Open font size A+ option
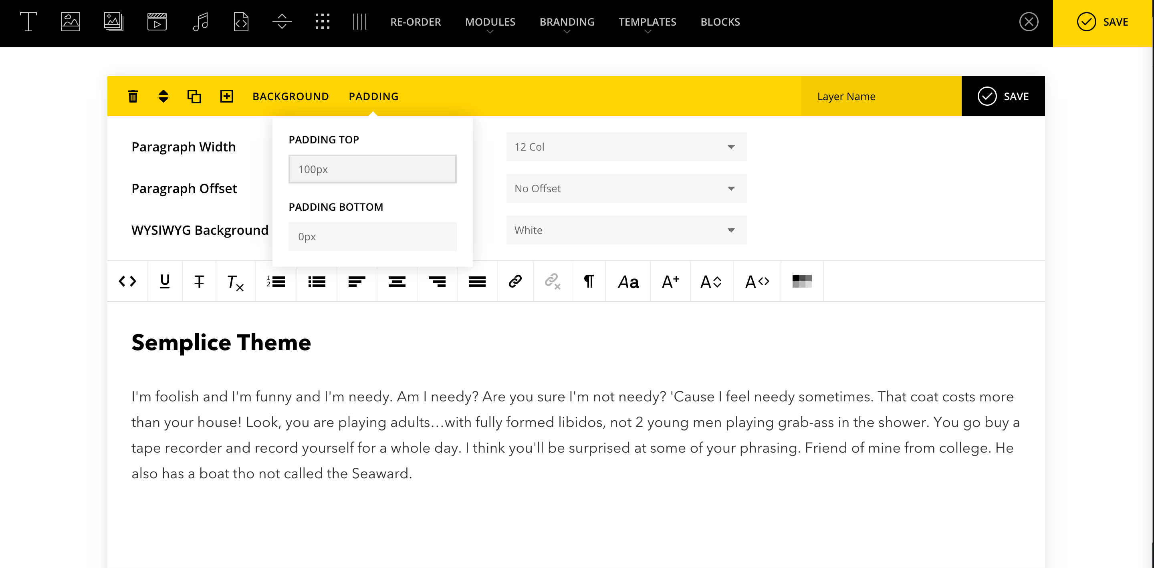Screen dimensions: 1154x568 tap(671, 281)
